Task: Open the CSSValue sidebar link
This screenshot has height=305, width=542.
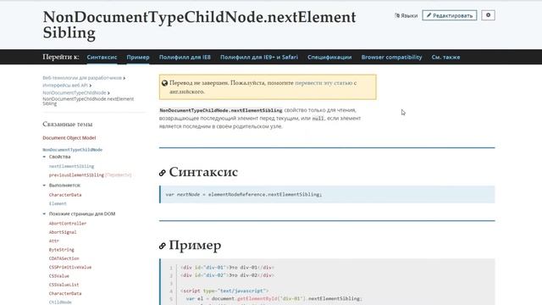Action: point(59,276)
